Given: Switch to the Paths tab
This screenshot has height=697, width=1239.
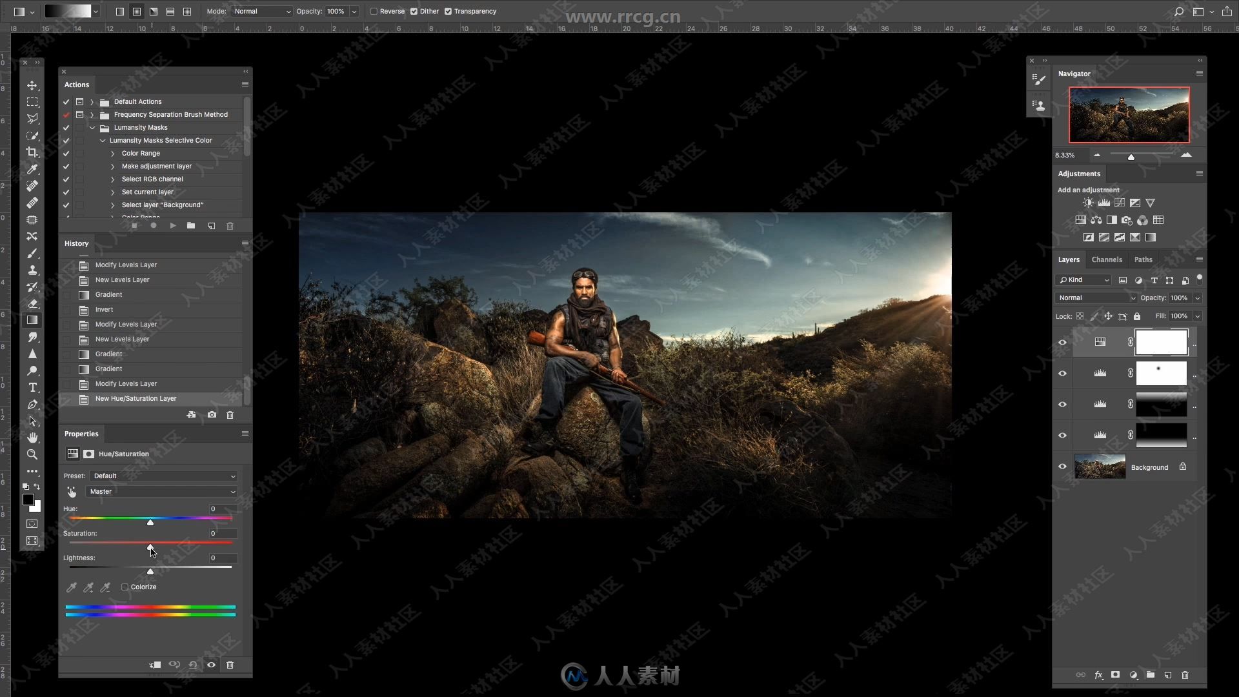Looking at the screenshot, I should (1143, 259).
